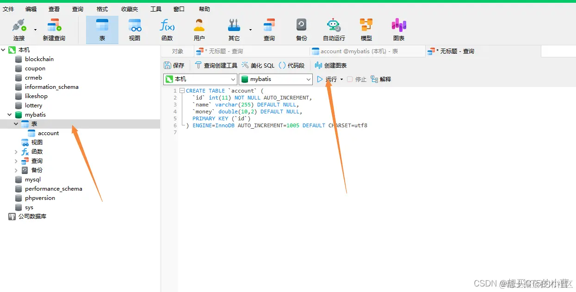Image resolution: width=576 pixels, height=292 pixels.
Task: Collapse the 本机 connection tree node
Action: coord(4,50)
